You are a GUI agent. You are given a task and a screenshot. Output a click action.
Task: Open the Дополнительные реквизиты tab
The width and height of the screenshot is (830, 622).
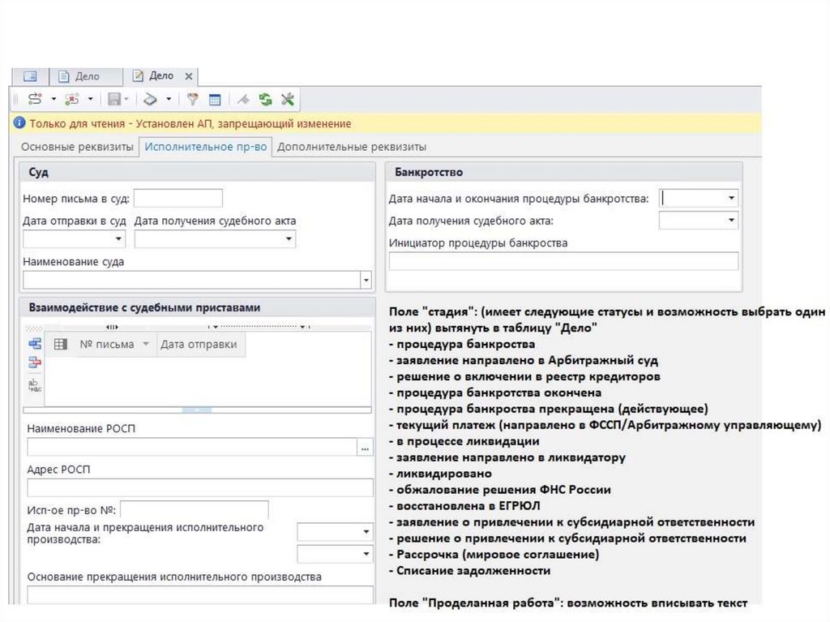coord(352,147)
